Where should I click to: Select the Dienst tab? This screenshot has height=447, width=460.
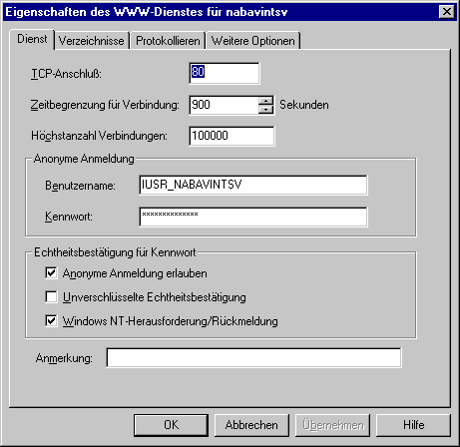coord(32,39)
